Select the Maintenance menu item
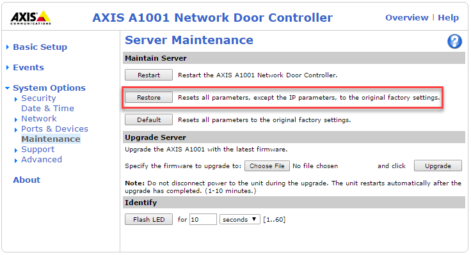This screenshot has width=471, height=255. click(x=51, y=139)
